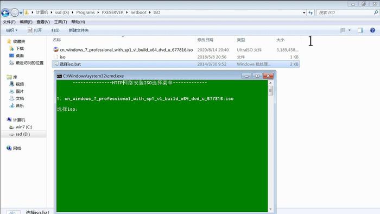Open win7 (C:) drive in navigation pane
This screenshot has width=380, height=214.
24,127
